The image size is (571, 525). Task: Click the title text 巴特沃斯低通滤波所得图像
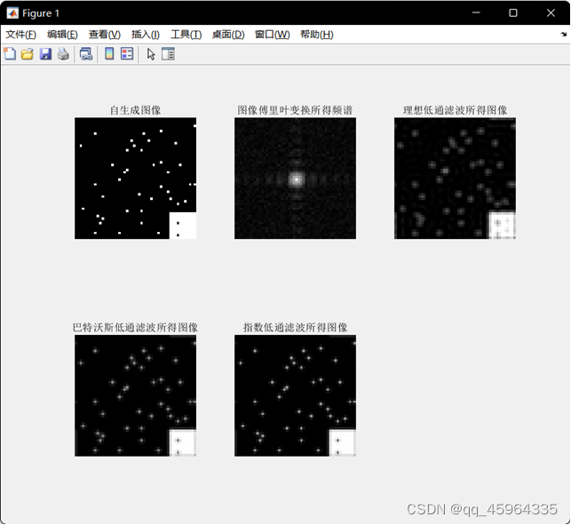pyautogui.click(x=136, y=328)
